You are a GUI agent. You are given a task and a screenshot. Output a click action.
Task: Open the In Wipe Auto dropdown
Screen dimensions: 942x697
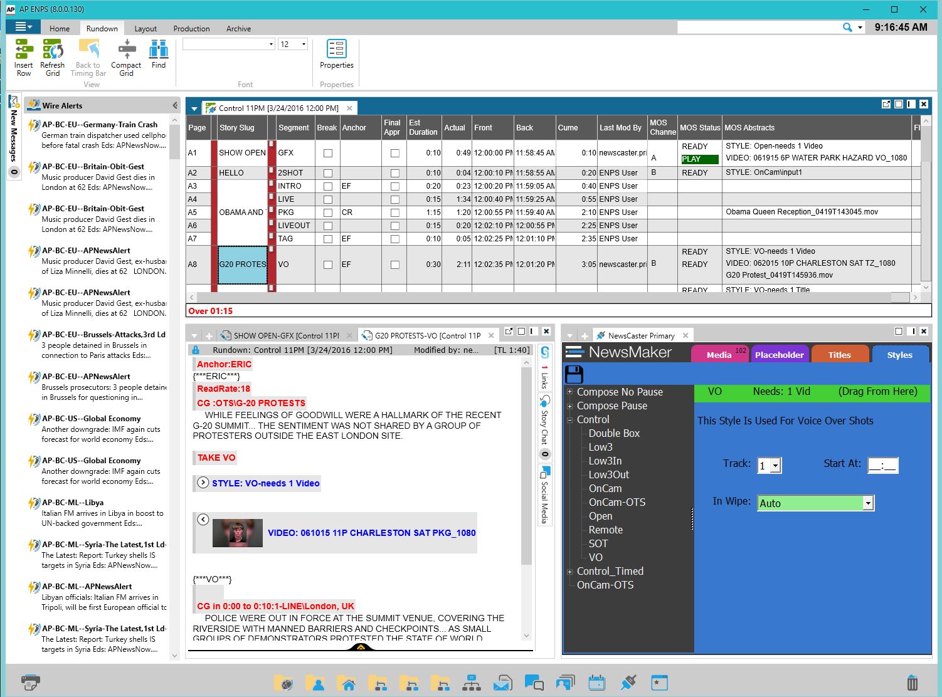pyautogui.click(x=868, y=503)
